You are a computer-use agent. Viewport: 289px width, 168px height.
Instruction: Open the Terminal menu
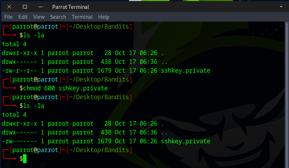point(82,17)
